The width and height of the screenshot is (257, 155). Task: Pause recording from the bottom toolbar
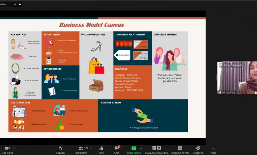tap(154, 148)
